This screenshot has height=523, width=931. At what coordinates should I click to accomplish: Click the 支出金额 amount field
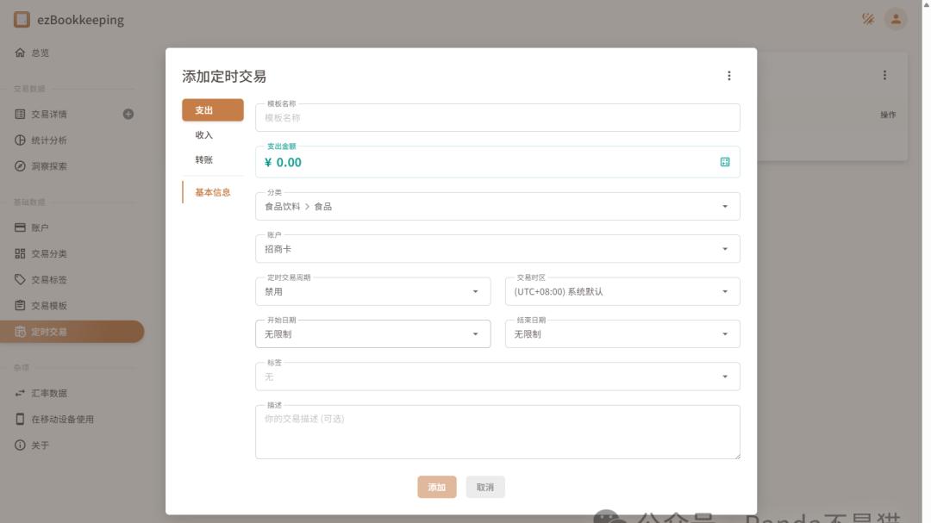(x=497, y=162)
